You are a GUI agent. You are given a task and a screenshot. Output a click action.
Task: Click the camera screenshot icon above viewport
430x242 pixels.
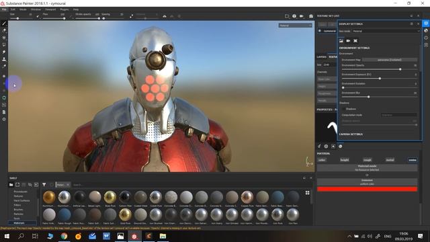(311, 16)
